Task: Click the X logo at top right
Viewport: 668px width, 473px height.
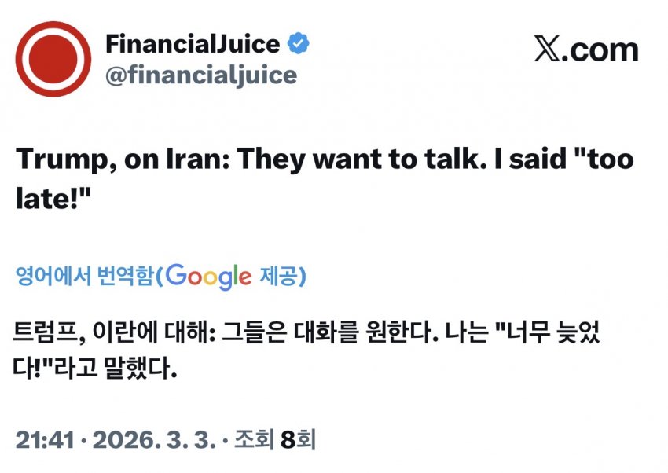Action: point(546,51)
